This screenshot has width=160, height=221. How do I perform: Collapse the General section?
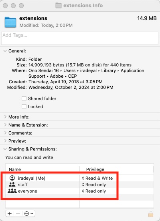coord(5,51)
